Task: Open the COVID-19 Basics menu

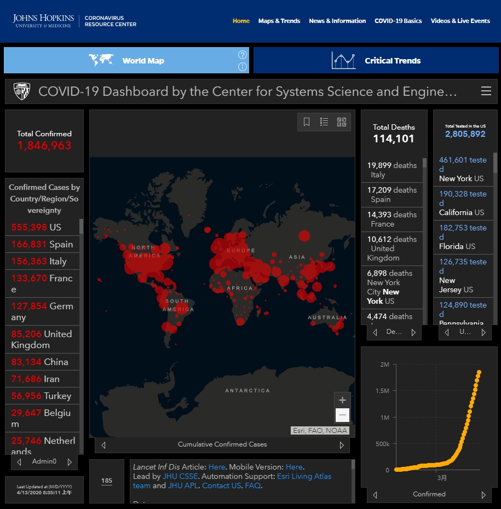Action: [x=398, y=21]
